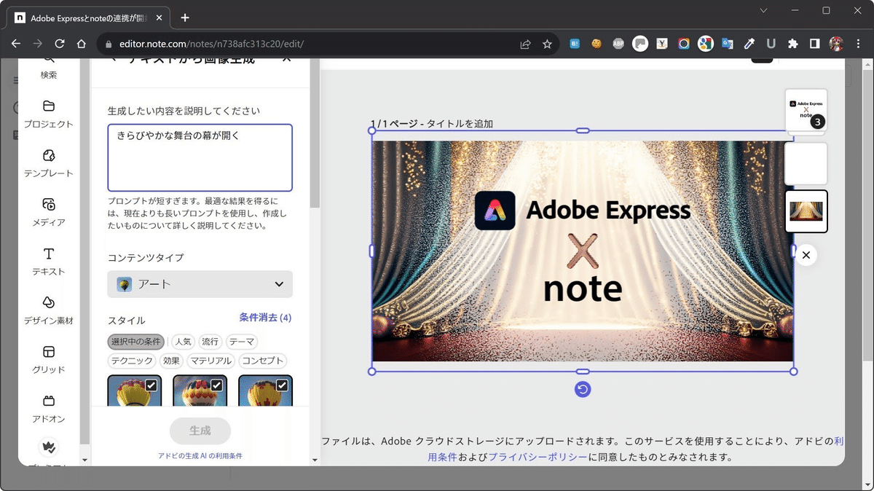Uncheck the middle balloon style thumbnail
874x491 pixels.
pos(216,385)
